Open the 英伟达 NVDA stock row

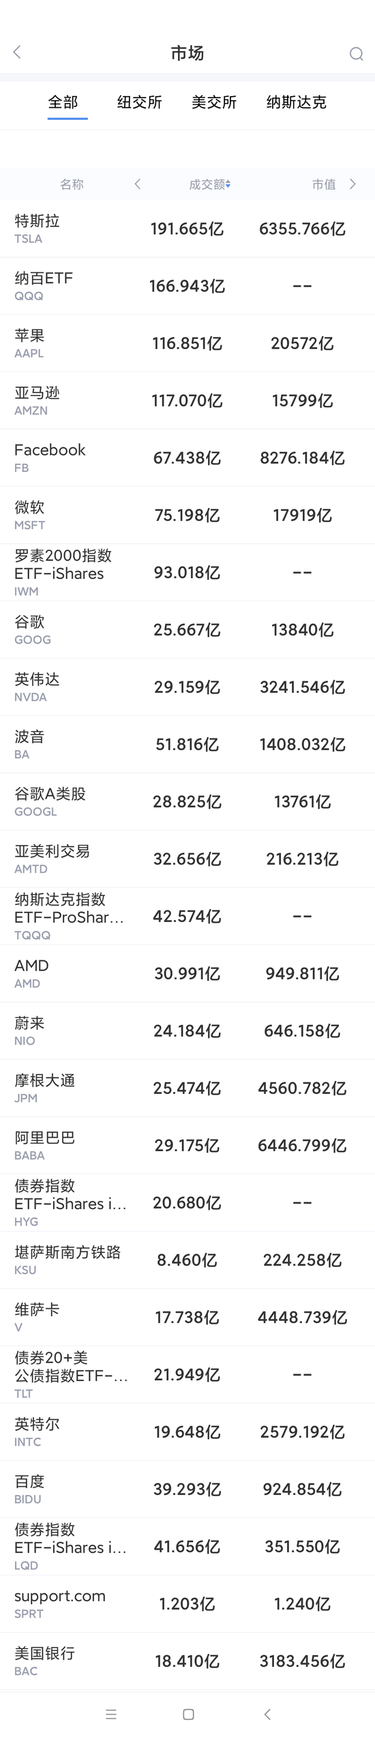(x=187, y=687)
